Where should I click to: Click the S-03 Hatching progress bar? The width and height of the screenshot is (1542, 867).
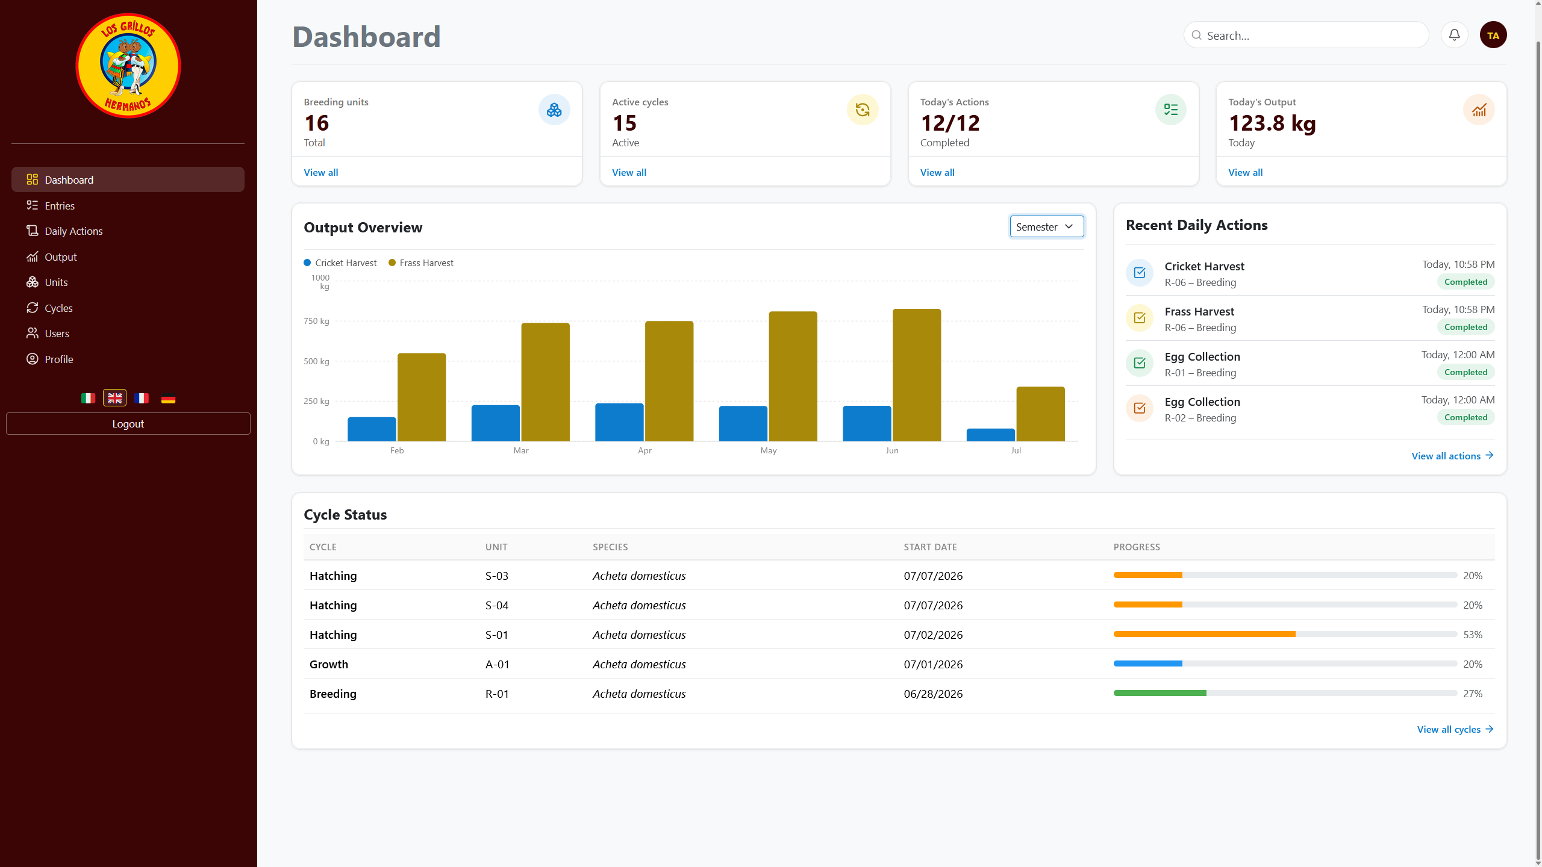pyautogui.click(x=1285, y=575)
